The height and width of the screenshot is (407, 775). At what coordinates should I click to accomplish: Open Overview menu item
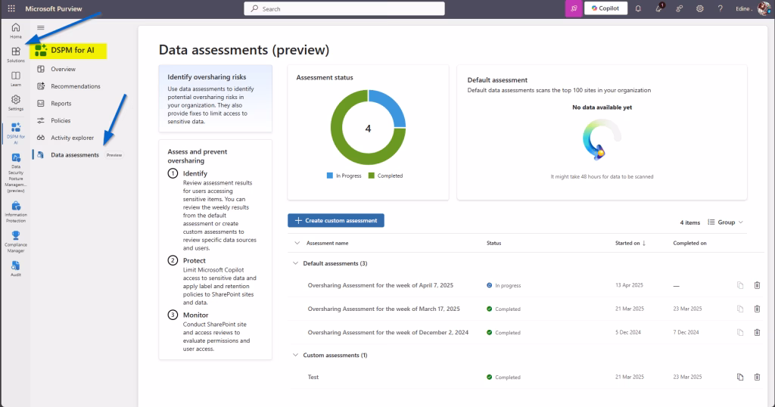(x=63, y=69)
